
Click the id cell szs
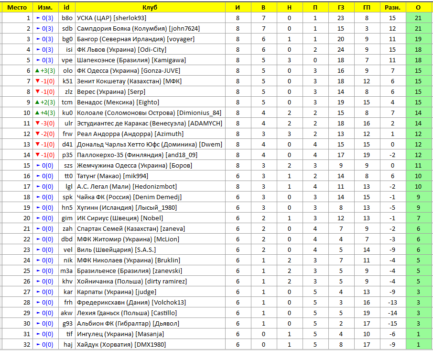[67, 165]
